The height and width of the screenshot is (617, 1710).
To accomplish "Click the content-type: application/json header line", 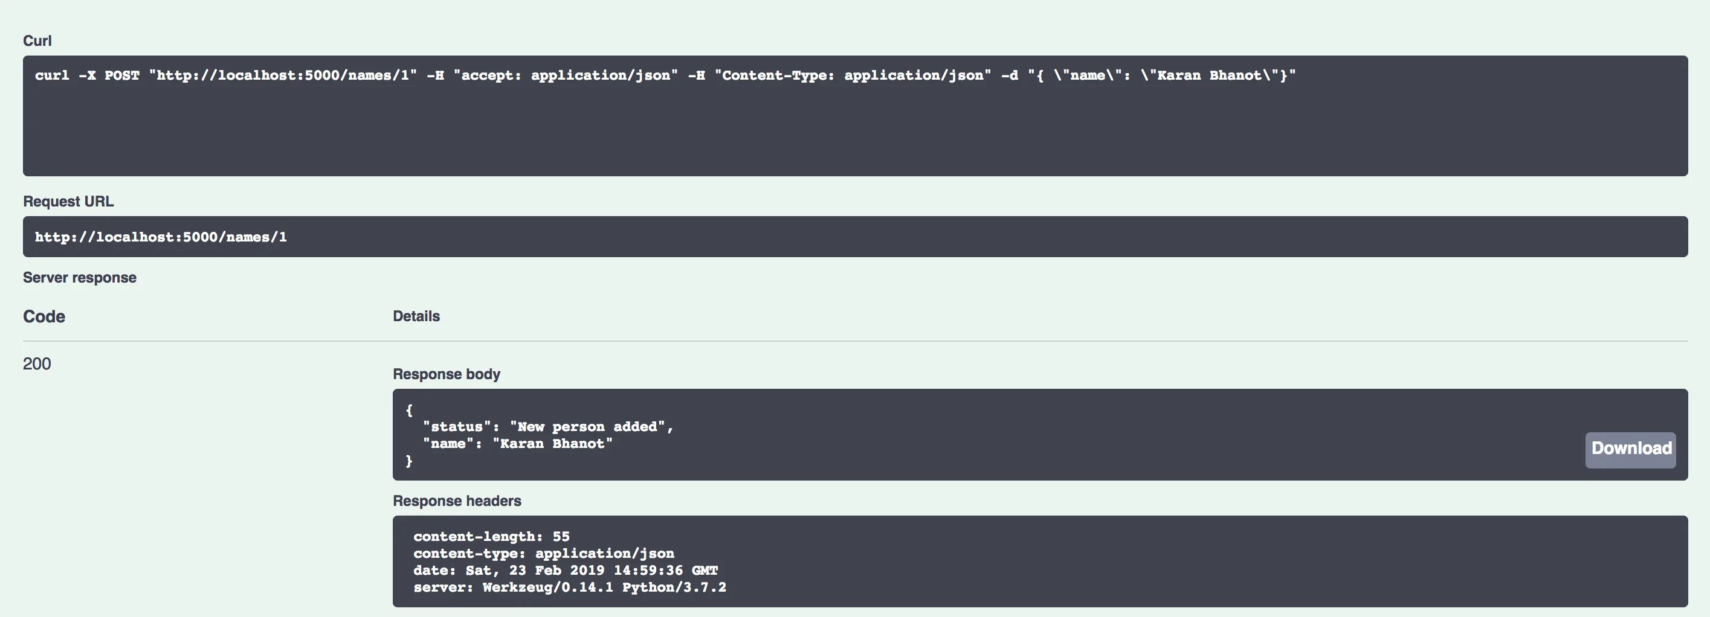I will [544, 554].
